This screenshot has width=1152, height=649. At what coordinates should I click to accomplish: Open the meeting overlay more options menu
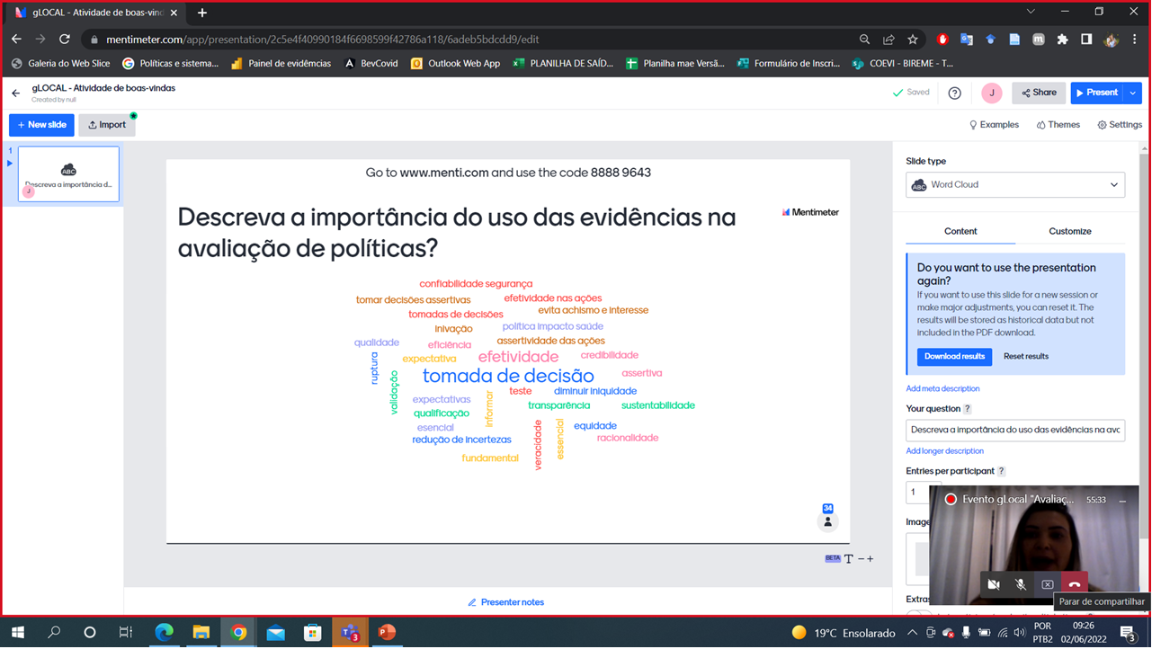[1122, 500]
